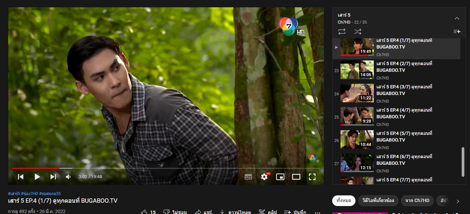
Task: Toggle theater mode view
Action: [296, 177]
